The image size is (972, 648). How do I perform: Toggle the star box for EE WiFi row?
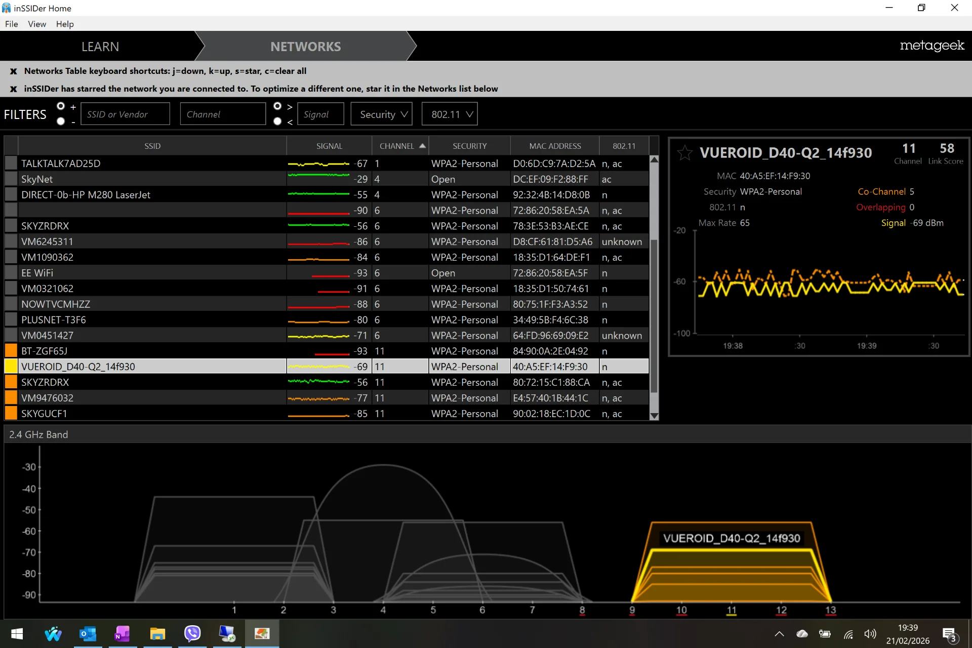point(11,273)
